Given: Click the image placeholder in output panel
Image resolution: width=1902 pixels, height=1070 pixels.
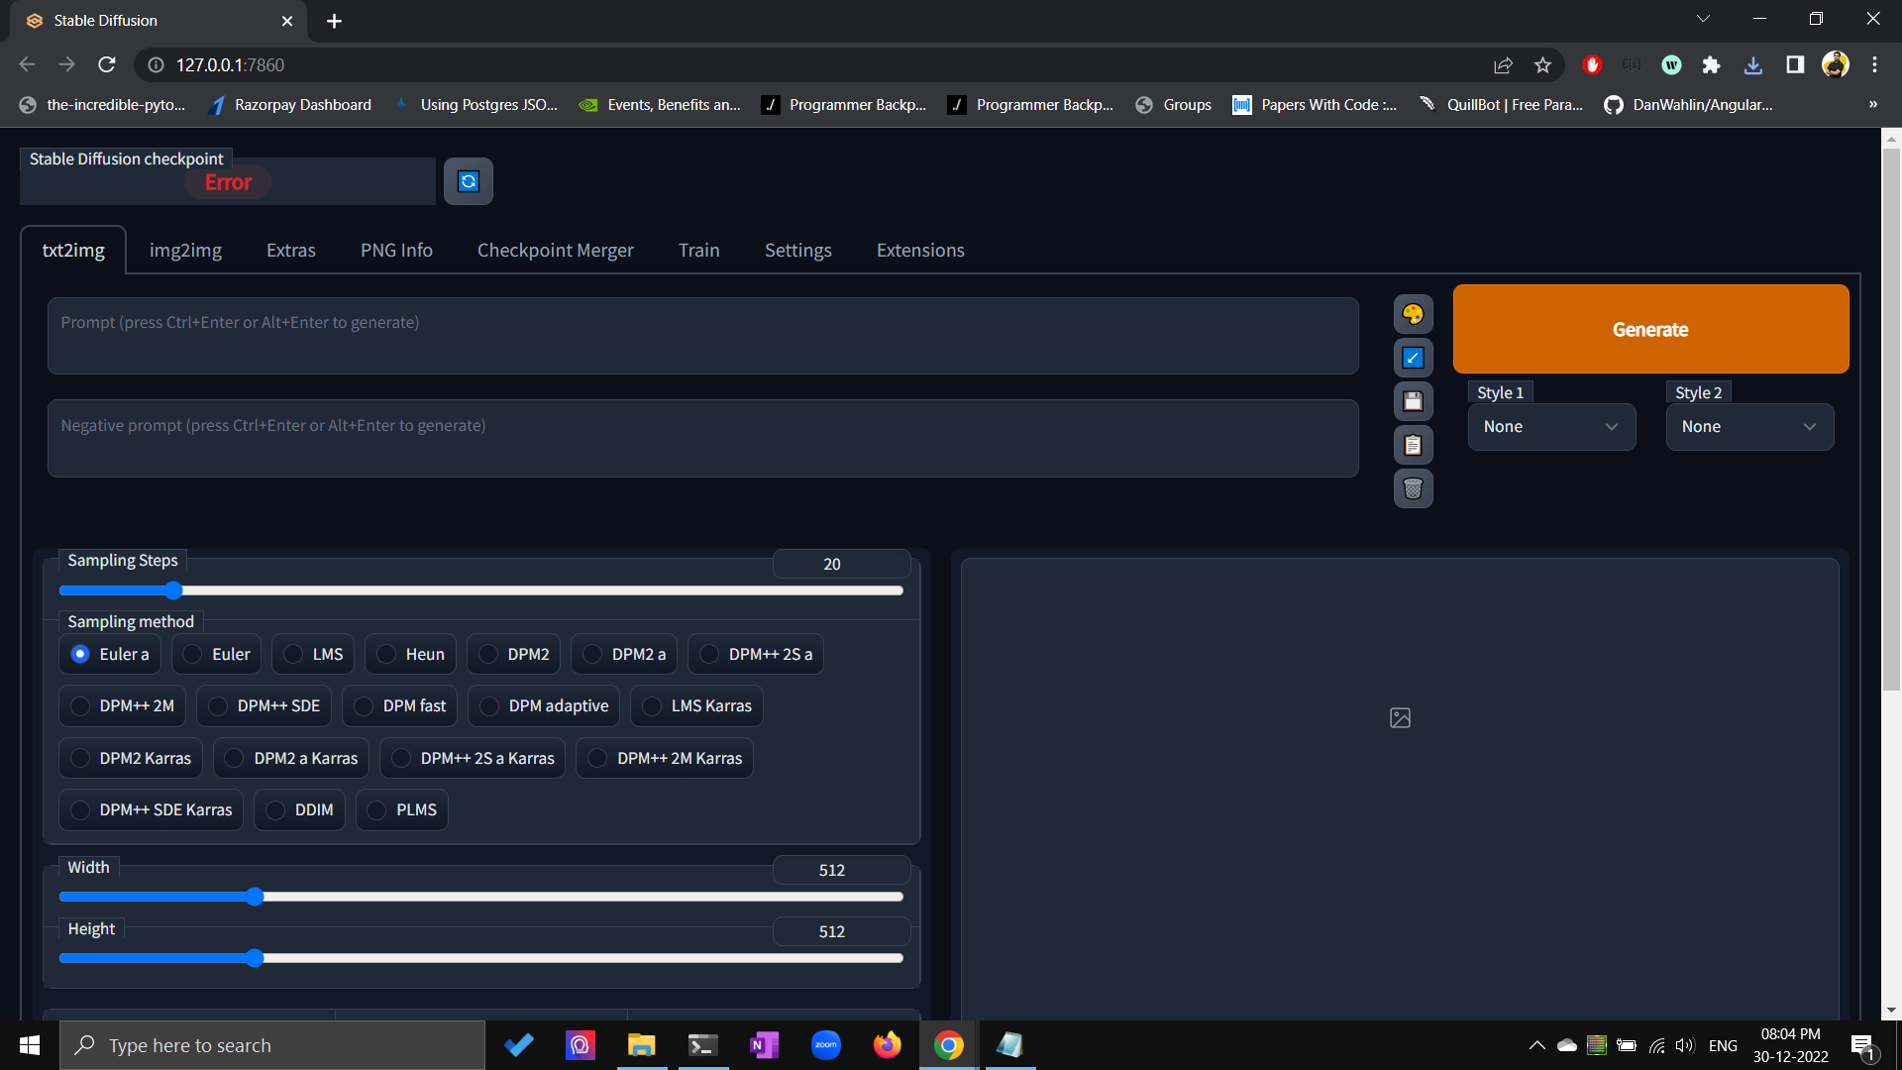Looking at the screenshot, I should (x=1399, y=717).
